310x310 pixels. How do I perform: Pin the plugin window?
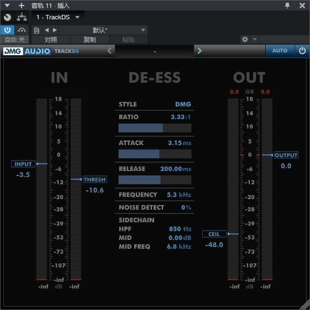click(x=287, y=6)
